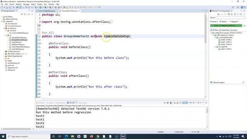The width and height of the screenshot is (247, 139).
Task: Expand the RCVDemo project node
Action: 2,17
